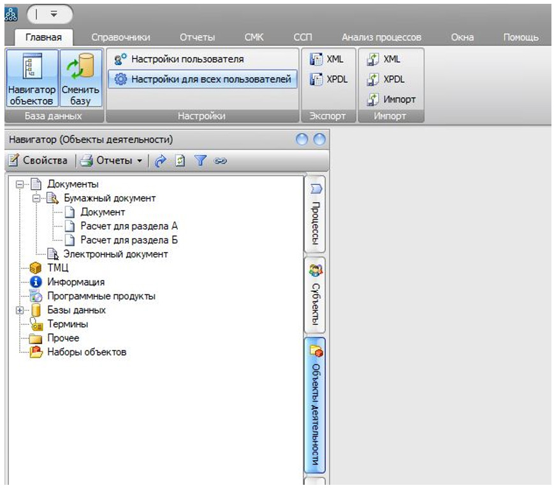Click the XML export button
The width and height of the screenshot is (554, 488).
(x=328, y=59)
